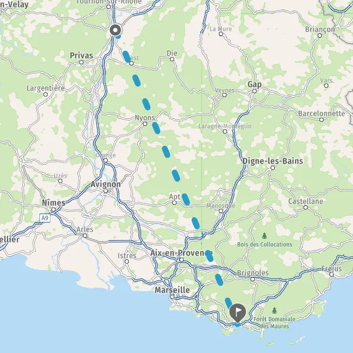The image size is (353, 353).
Task: Select the Nîmes city marker
Action: 54,209
